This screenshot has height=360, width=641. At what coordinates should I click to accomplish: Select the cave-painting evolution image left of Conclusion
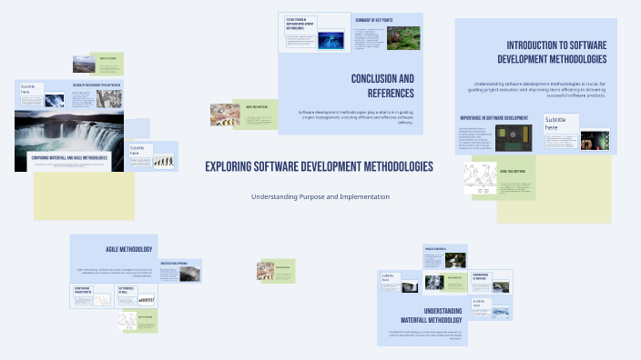point(225,115)
